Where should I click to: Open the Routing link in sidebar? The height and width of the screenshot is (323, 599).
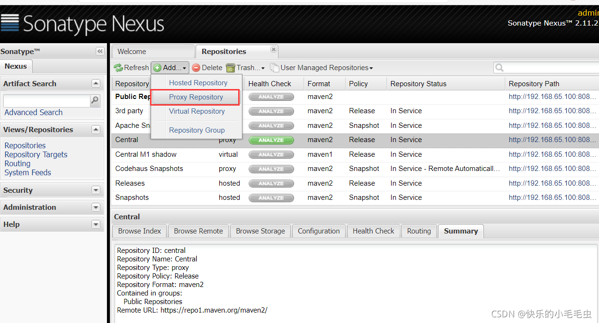pyautogui.click(x=18, y=163)
